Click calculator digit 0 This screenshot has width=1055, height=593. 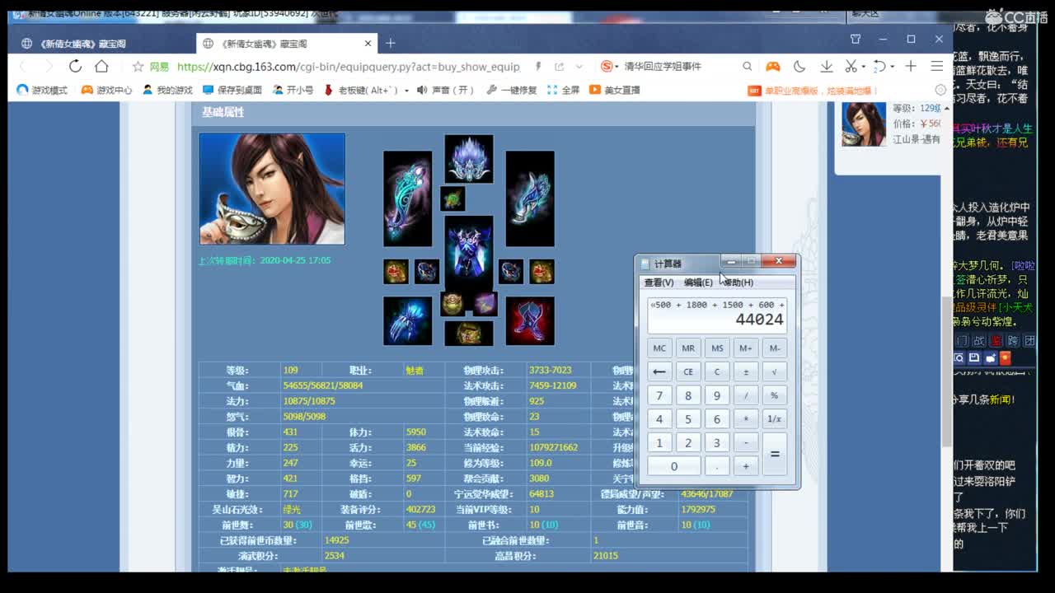[673, 466]
